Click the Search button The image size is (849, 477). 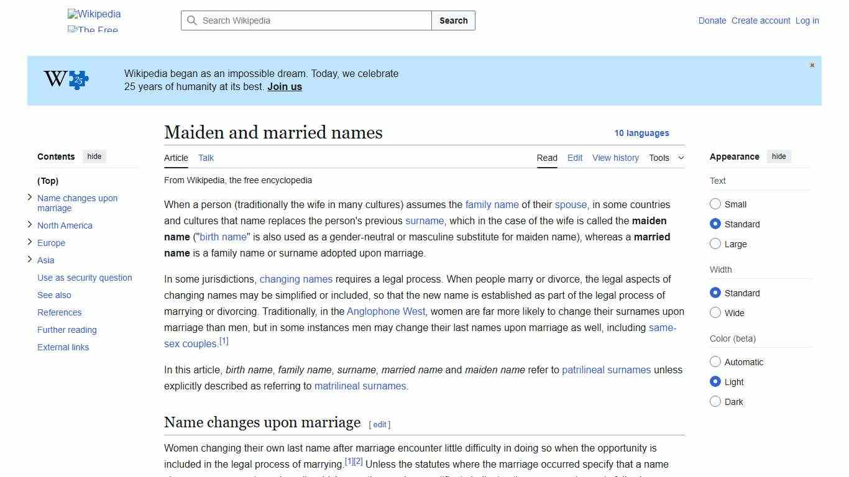pos(453,20)
